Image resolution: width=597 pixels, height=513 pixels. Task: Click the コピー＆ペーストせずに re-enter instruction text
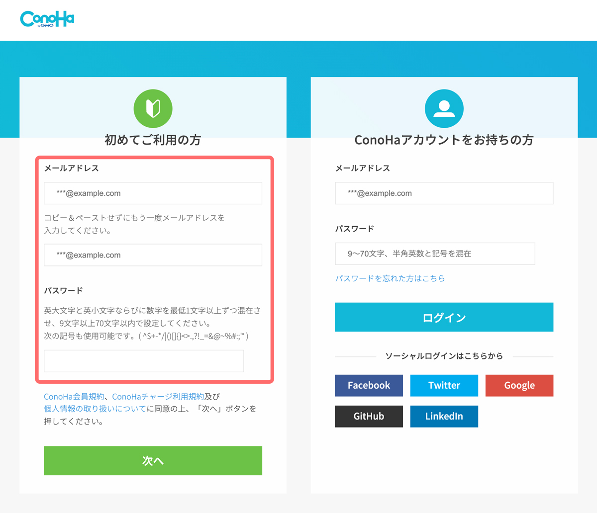(x=134, y=224)
